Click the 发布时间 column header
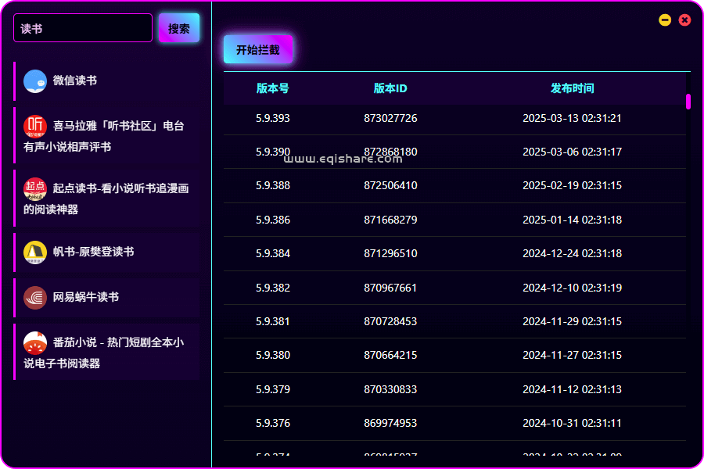Viewport: 704px width, 469px height. click(x=572, y=88)
